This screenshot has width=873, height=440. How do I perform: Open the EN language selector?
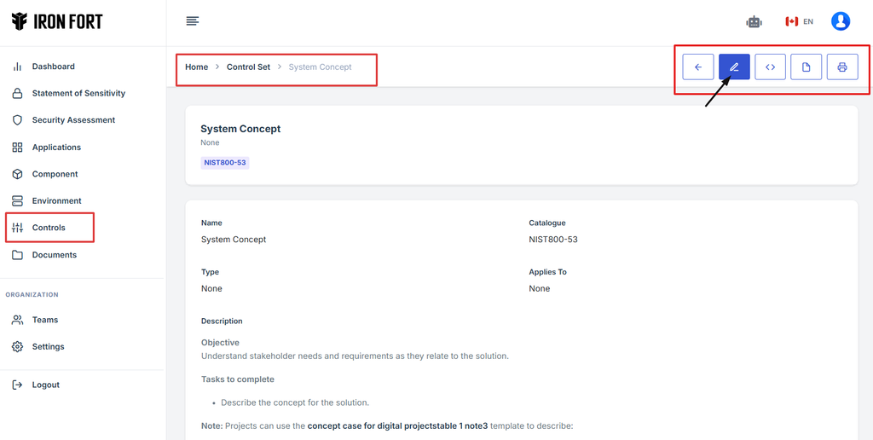800,22
